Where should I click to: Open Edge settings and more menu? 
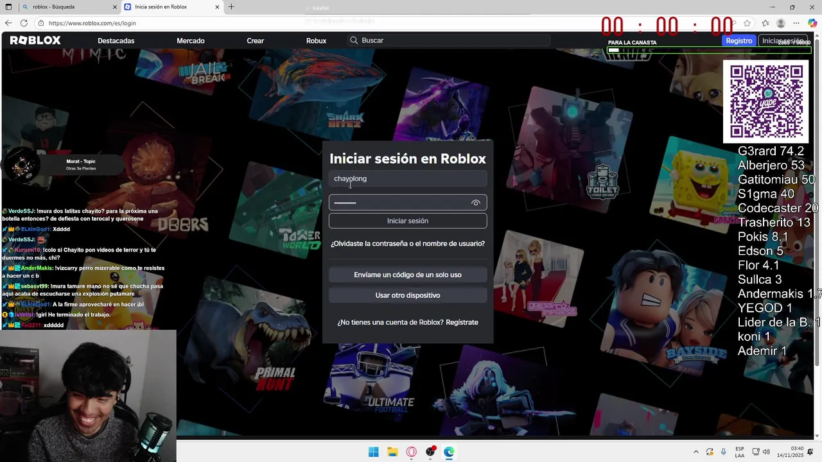[796, 23]
